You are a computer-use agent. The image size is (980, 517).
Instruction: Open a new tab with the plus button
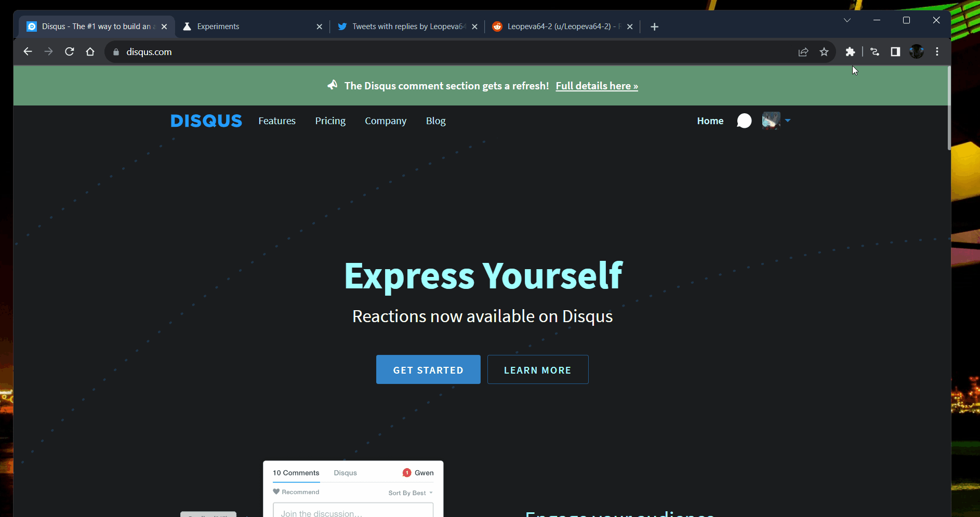[655, 26]
